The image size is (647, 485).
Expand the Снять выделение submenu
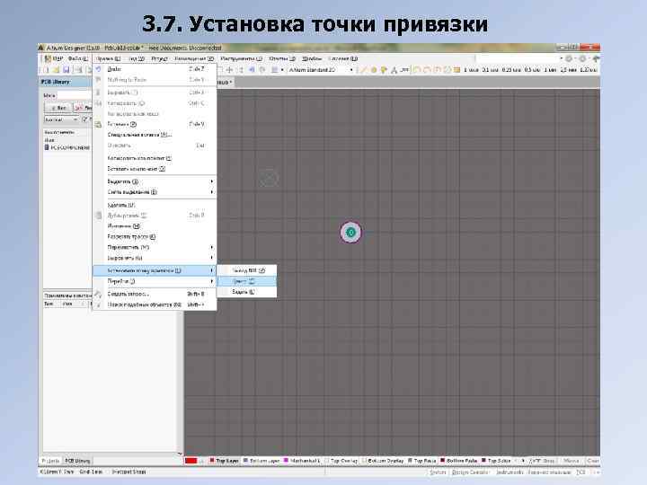coord(155,192)
